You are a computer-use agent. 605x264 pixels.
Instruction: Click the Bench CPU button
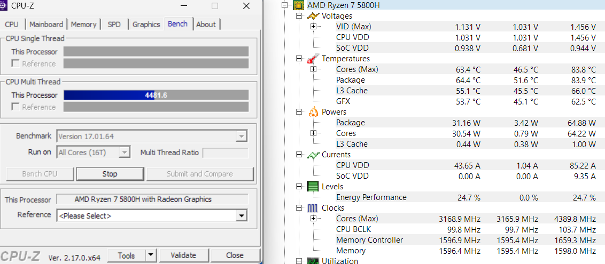(x=40, y=174)
